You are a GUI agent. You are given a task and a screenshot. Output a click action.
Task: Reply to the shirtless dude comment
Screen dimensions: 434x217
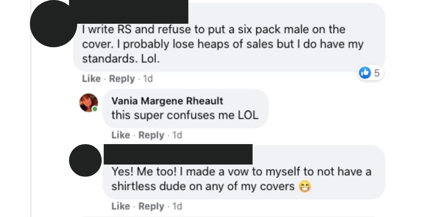click(151, 206)
